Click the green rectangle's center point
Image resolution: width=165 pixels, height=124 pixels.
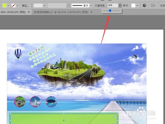[x=64, y=120]
